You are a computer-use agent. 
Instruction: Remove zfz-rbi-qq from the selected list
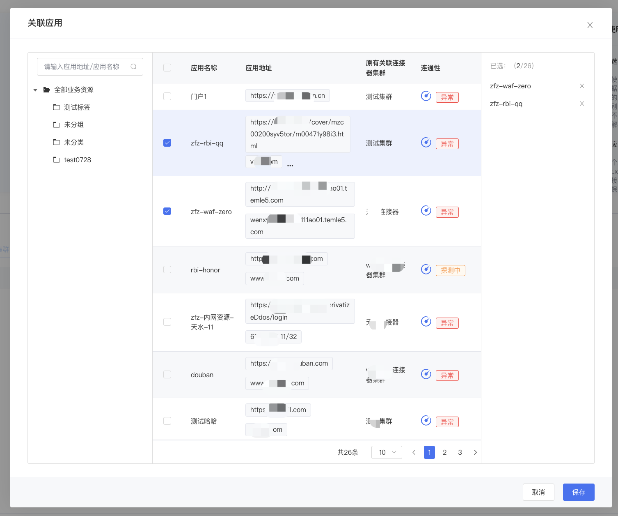(x=582, y=104)
